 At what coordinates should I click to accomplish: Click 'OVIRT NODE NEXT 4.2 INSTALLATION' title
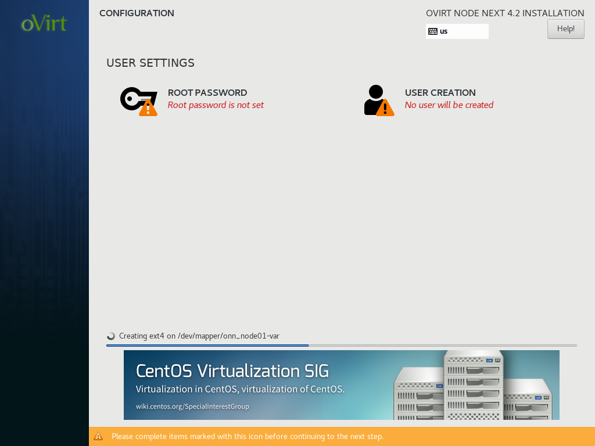pyautogui.click(x=505, y=13)
